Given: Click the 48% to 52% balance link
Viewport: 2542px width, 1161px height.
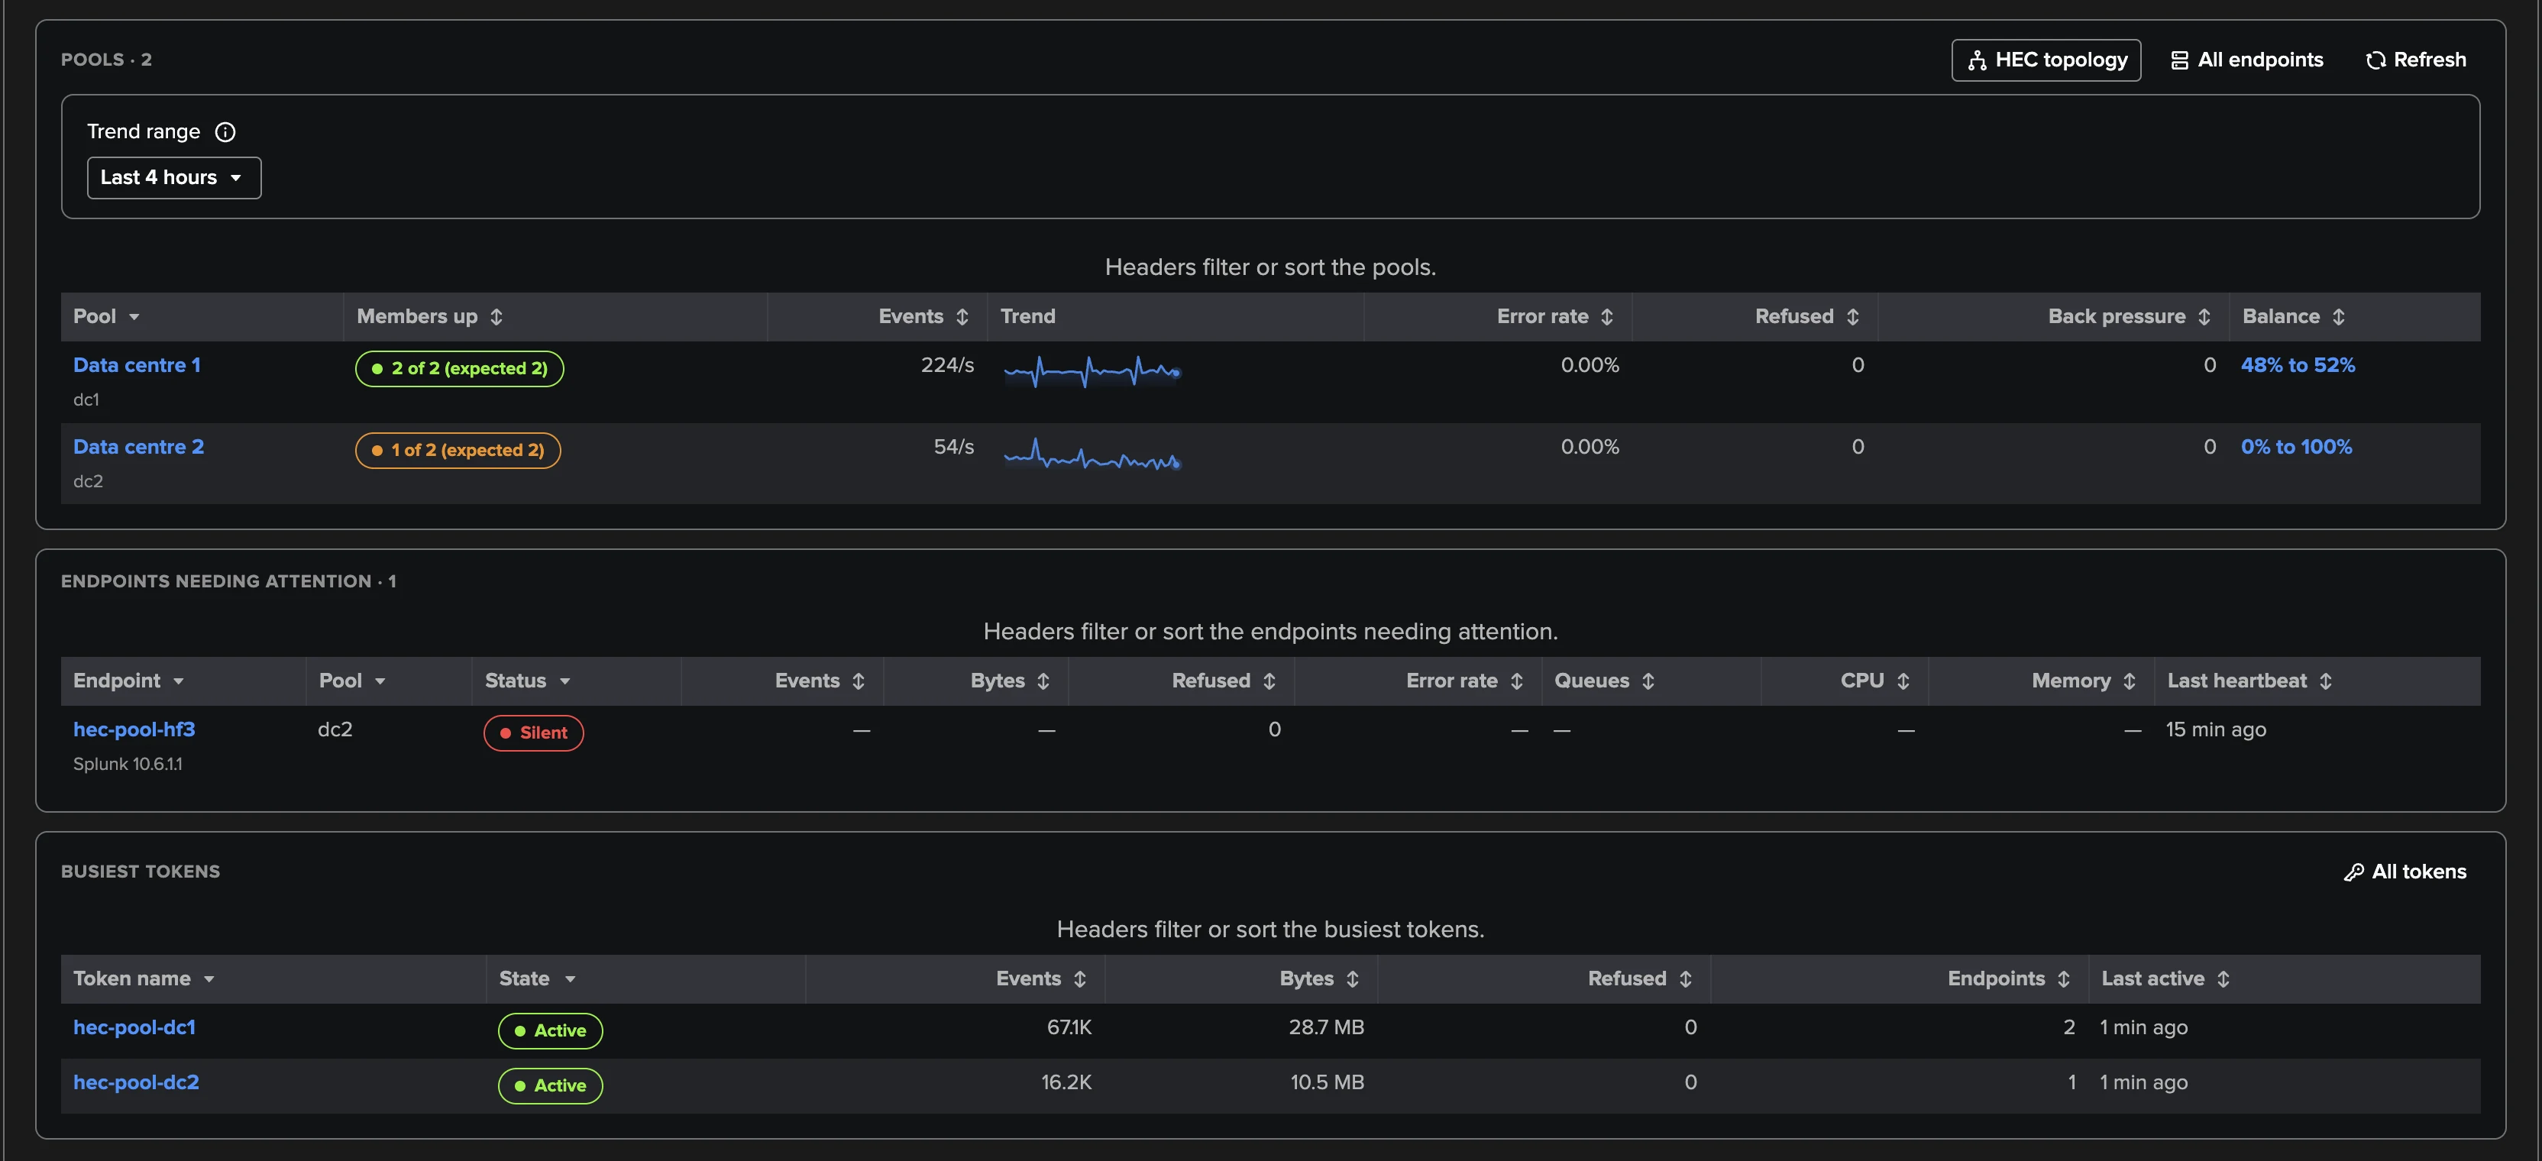Looking at the screenshot, I should pyautogui.click(x=2298, y=365).
